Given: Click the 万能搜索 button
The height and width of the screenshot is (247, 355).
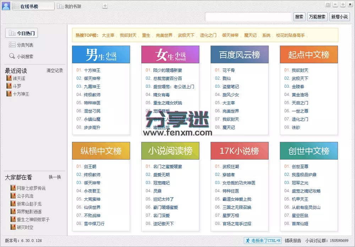Looking at the screenshot, I should 317,17.
